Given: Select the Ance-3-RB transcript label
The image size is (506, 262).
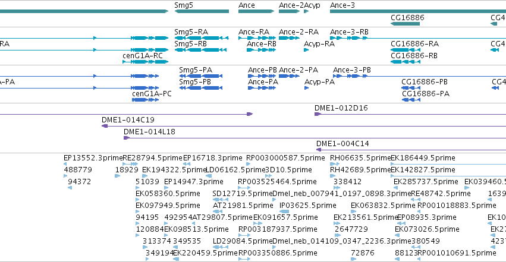Looking at the screenshot, I should 349,32.
